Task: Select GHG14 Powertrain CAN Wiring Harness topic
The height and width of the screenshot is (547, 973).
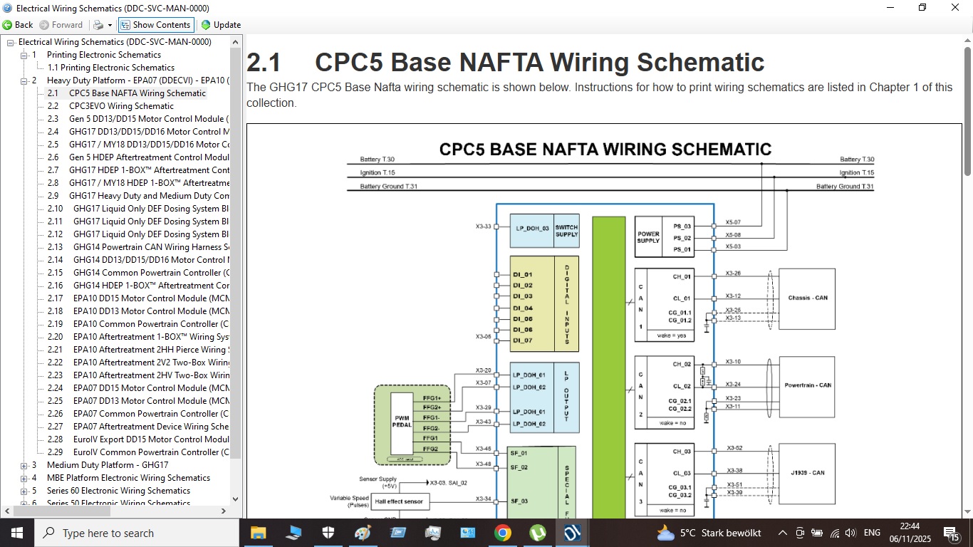Action: pyautogui.click(x=151, y=247)
